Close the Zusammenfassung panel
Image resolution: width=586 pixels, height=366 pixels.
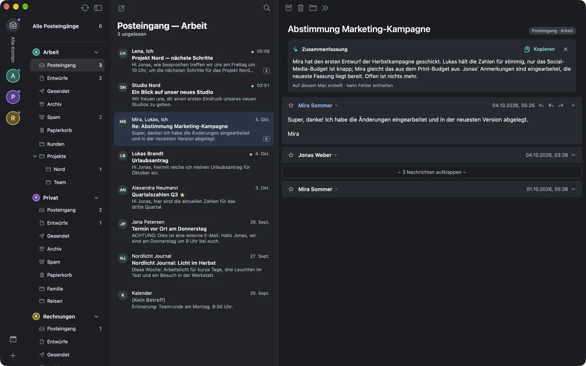[565, 49]
